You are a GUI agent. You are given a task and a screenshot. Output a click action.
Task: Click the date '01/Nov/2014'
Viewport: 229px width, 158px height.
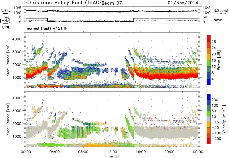(183, 3)
